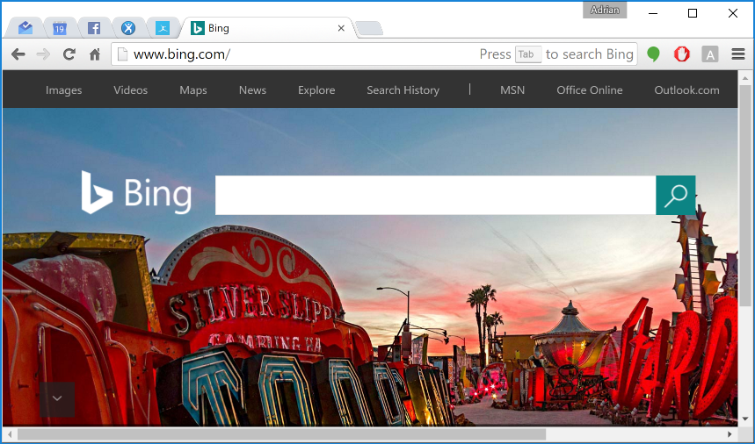Go back with the browser back arrow

point(18,54)
